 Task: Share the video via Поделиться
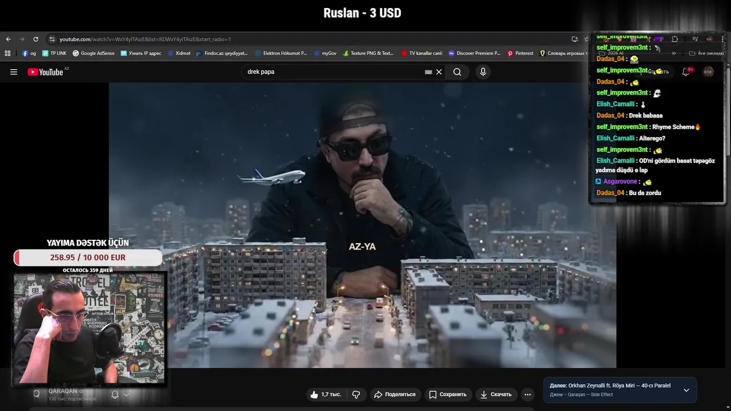[395, 394]
